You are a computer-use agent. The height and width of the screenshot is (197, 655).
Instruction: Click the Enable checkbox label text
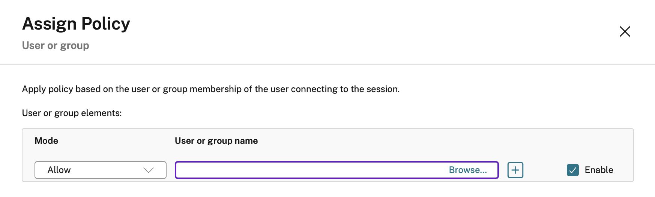[599, 170]
